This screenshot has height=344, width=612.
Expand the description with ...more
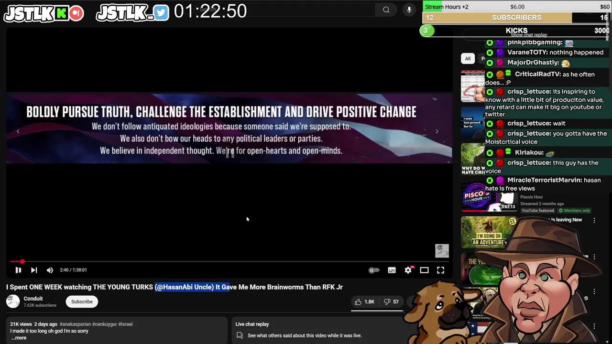coord(18,338)
